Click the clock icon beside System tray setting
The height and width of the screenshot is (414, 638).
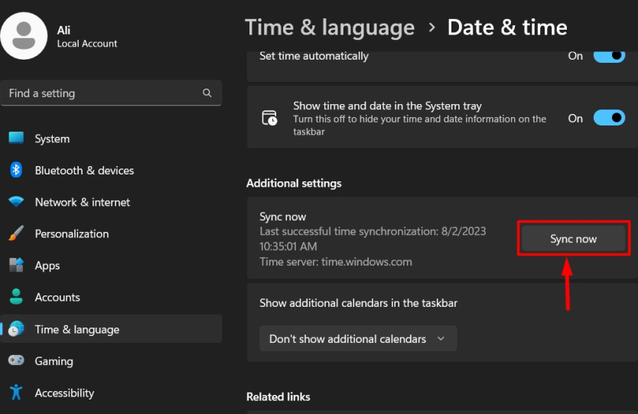[269, 118]
